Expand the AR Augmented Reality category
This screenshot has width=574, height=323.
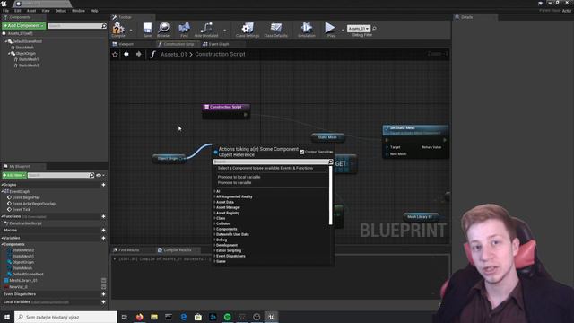click(x=214, y=196)
